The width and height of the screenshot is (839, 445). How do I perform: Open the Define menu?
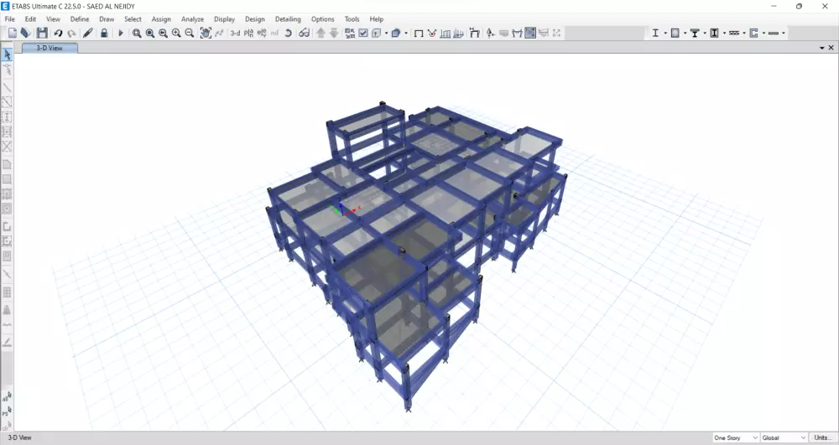pos(80,18)
